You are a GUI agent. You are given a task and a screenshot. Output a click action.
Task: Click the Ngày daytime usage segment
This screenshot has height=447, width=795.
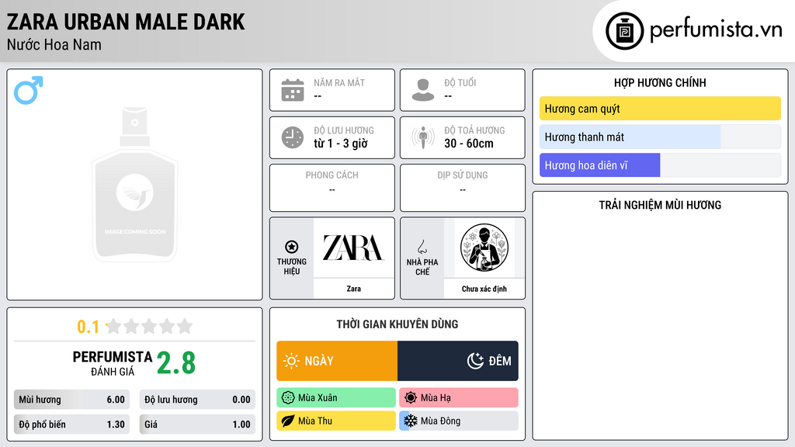pos(337,361)
